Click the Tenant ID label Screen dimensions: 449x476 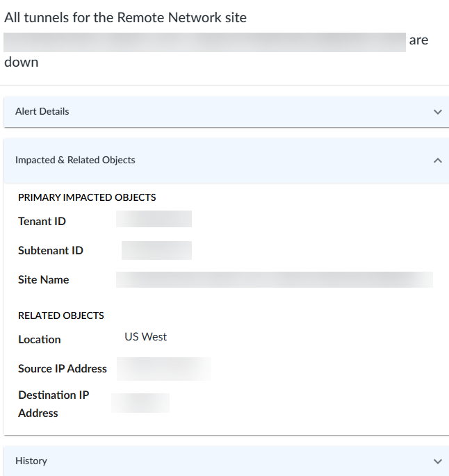click(42, 221)
